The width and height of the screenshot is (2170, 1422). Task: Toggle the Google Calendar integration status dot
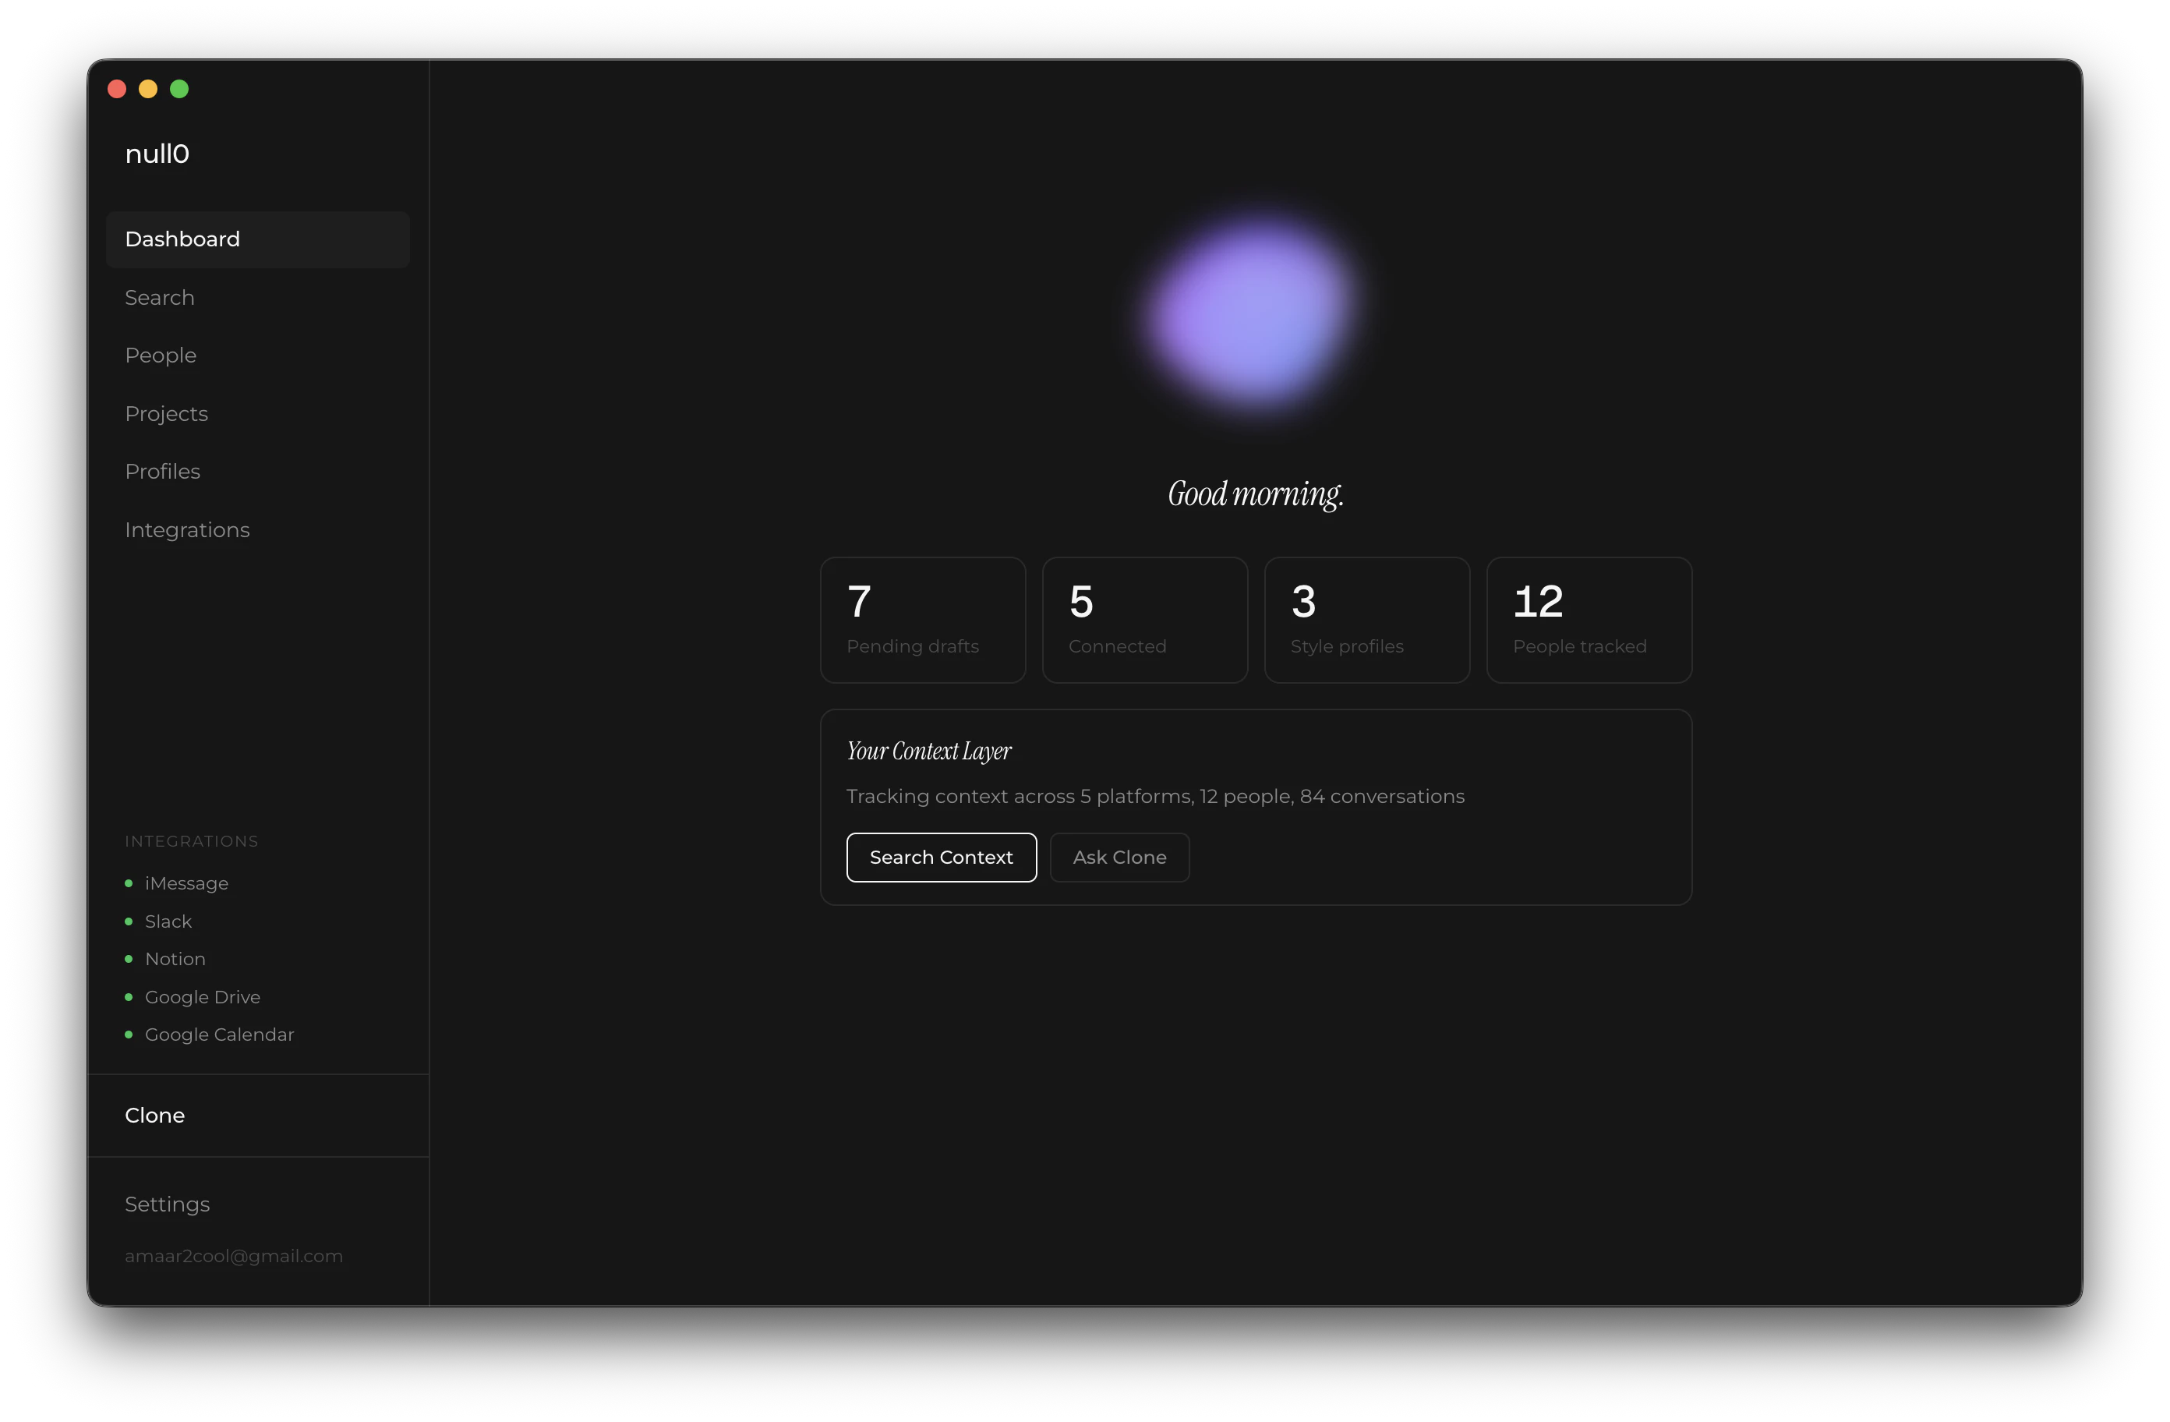pos(129,1035)
